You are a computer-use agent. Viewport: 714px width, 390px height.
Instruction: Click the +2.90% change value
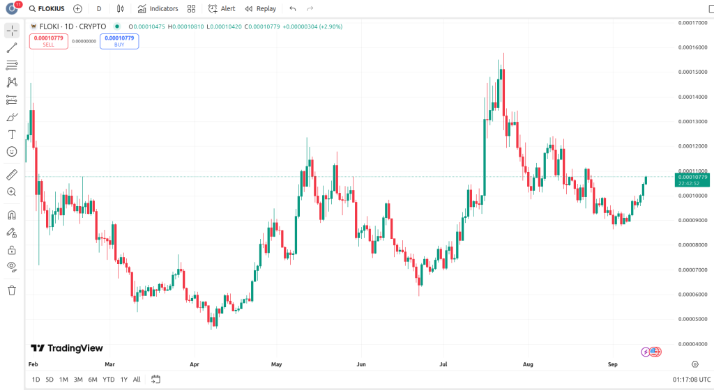[x=331, y=27]
